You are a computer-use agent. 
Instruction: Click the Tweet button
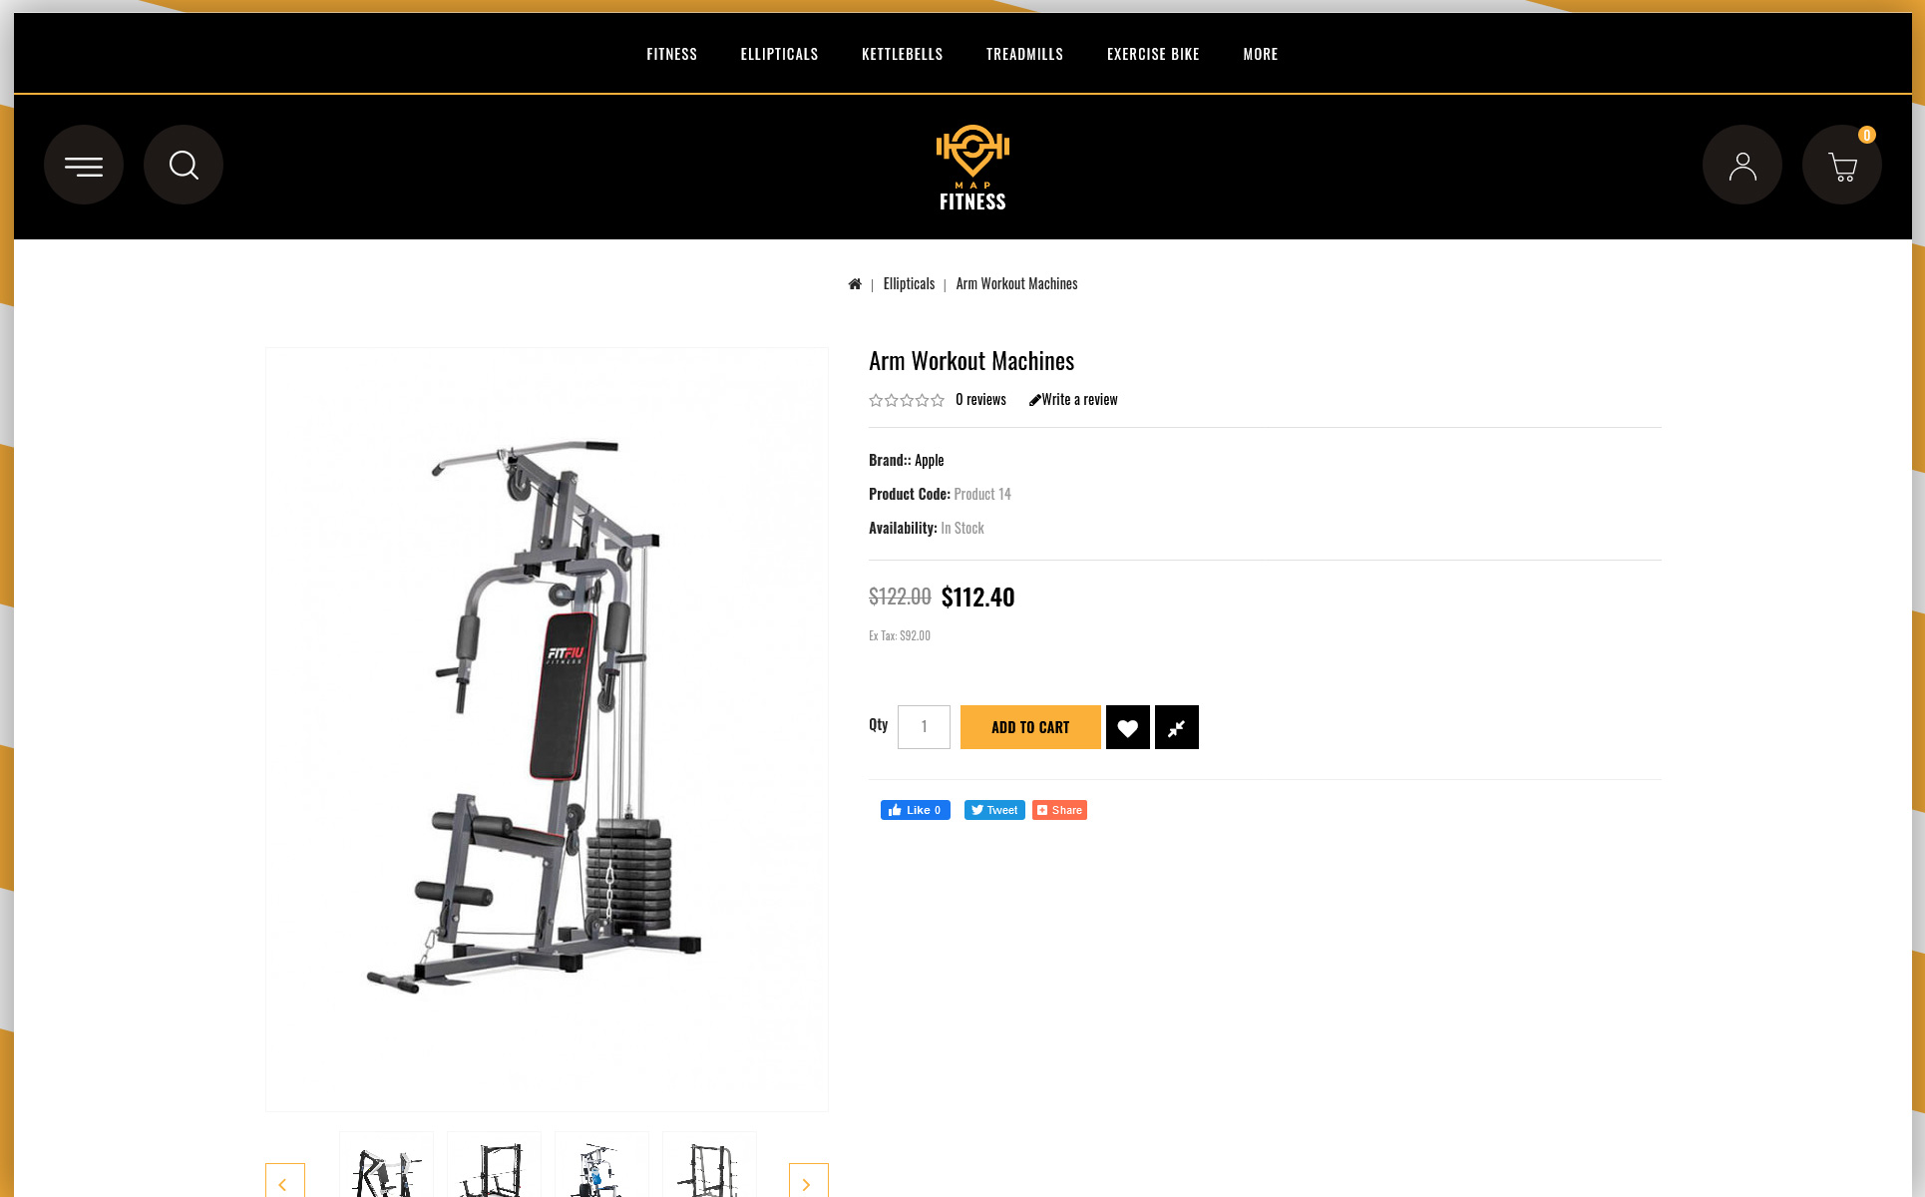click(x=994, y=810)
